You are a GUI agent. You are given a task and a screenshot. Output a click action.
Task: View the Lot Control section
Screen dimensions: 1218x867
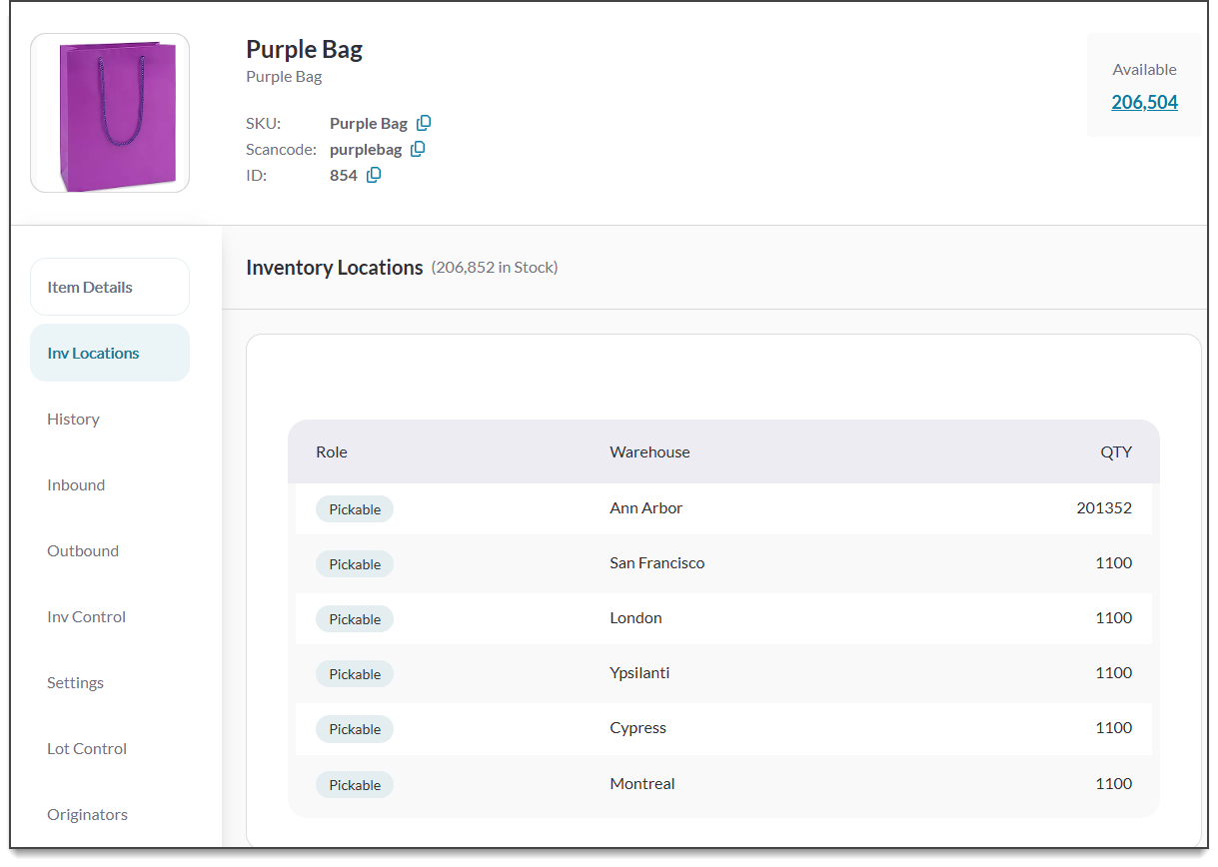[87, 748]
